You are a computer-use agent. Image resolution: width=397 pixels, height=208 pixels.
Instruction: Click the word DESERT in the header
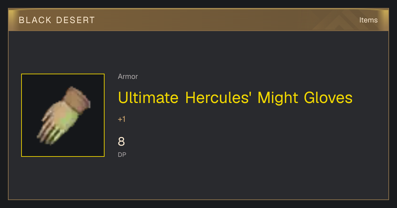75,20
